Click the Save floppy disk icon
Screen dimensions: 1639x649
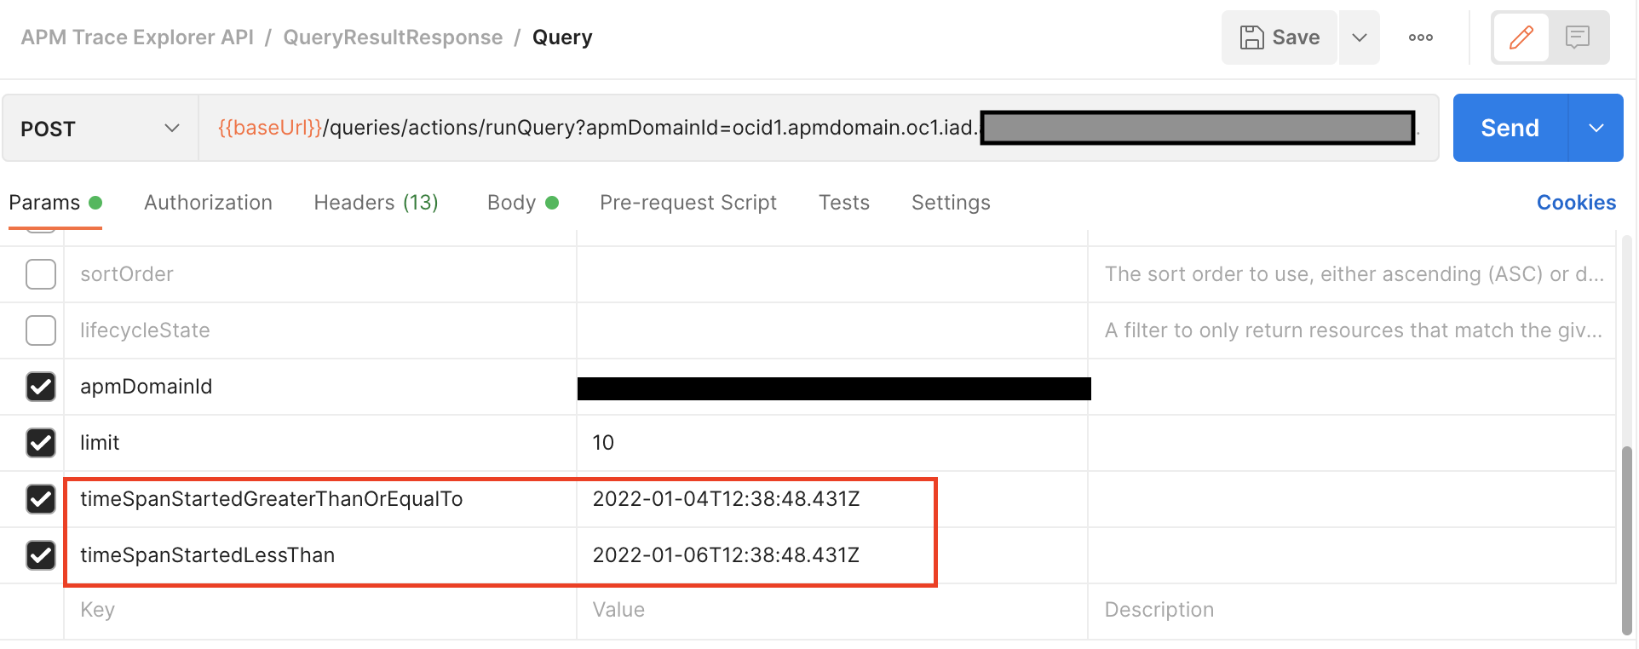click(1251, 37)
